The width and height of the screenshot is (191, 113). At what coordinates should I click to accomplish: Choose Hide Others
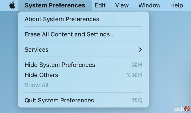(x=41, y=75)
